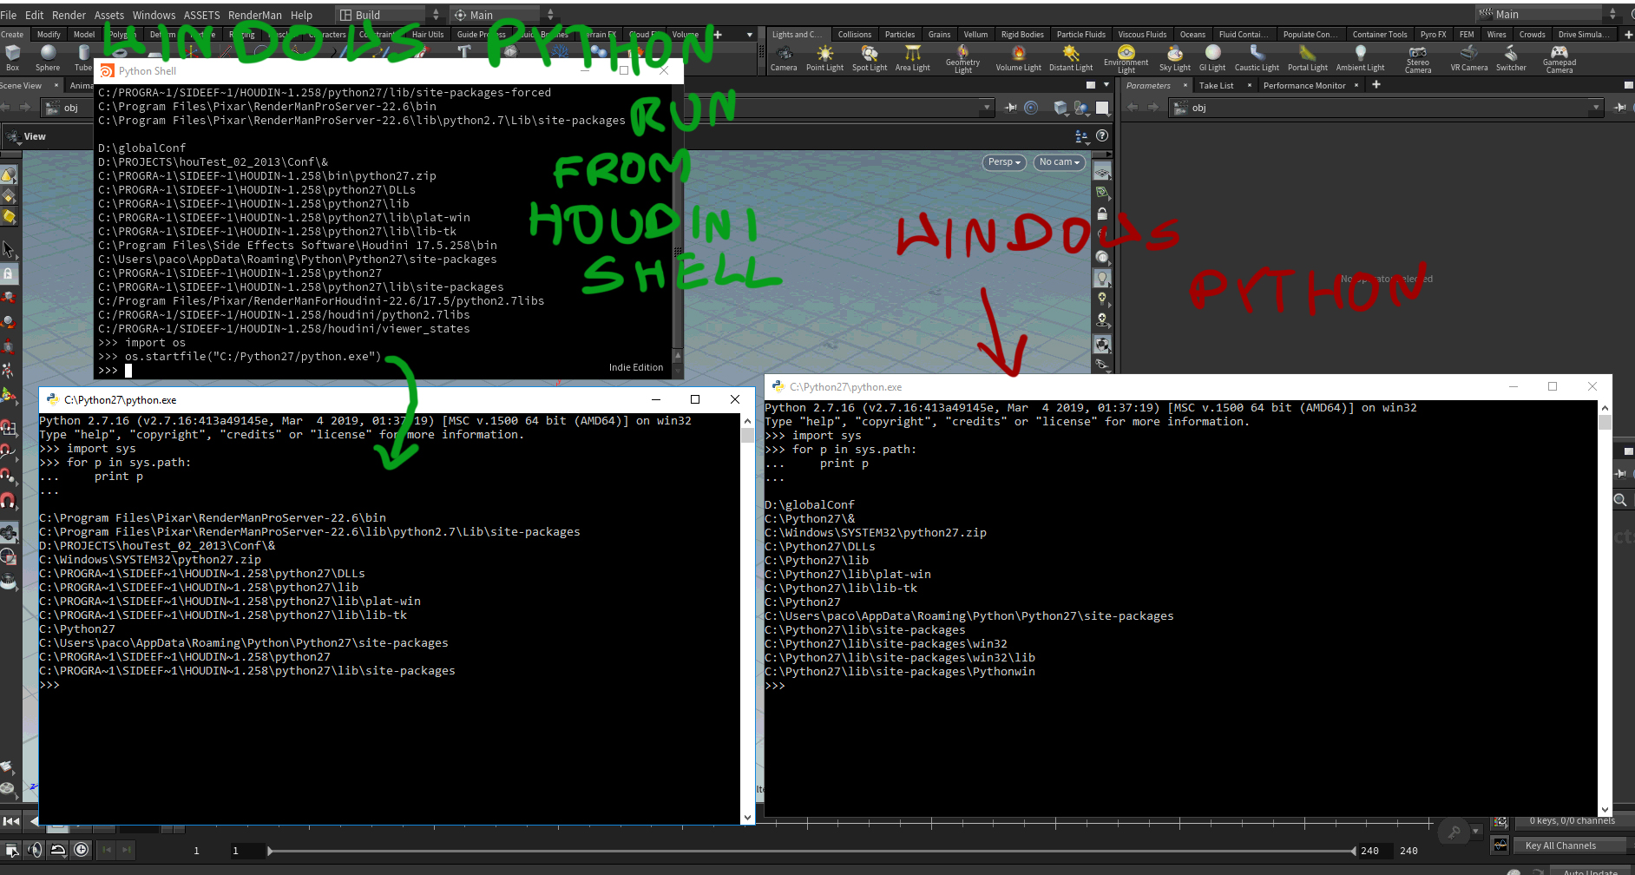Viewport: 1635px width, 875px height.
Task: Switch to the Take List tab
Action: pos(1216,85)
